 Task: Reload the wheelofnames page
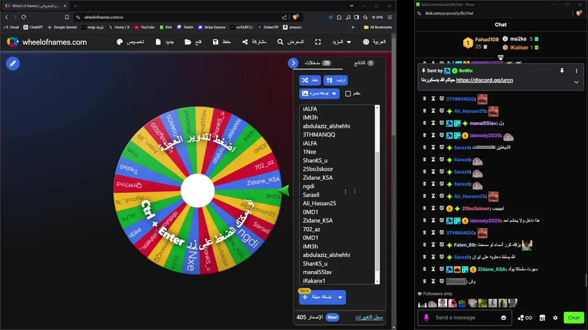(x=24, y=17)
